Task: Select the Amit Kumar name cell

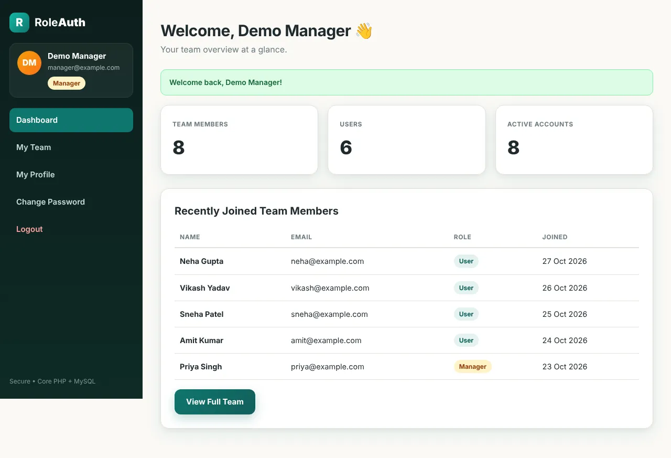Action: click(x=201, y=340)
